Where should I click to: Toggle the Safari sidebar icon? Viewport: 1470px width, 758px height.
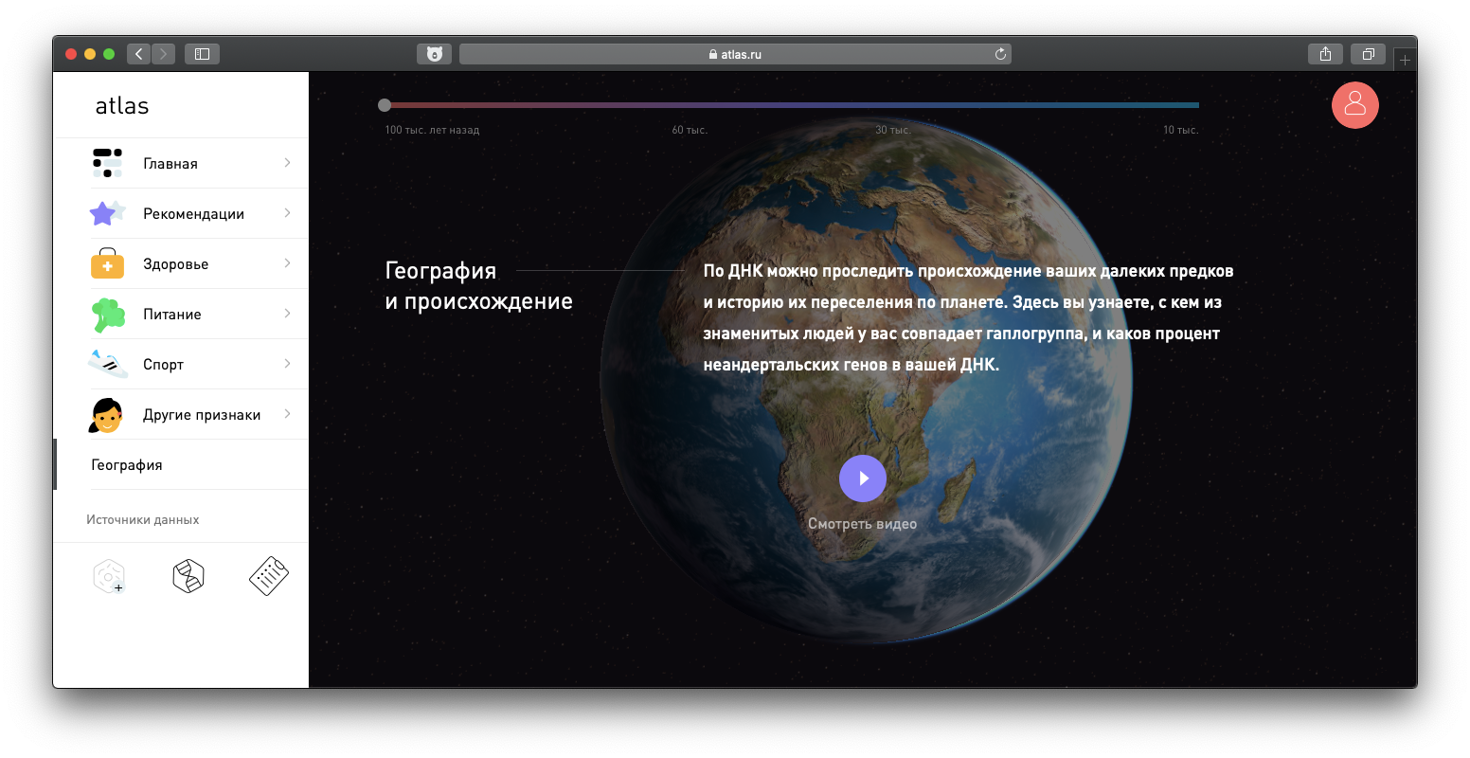pos(202,54)
